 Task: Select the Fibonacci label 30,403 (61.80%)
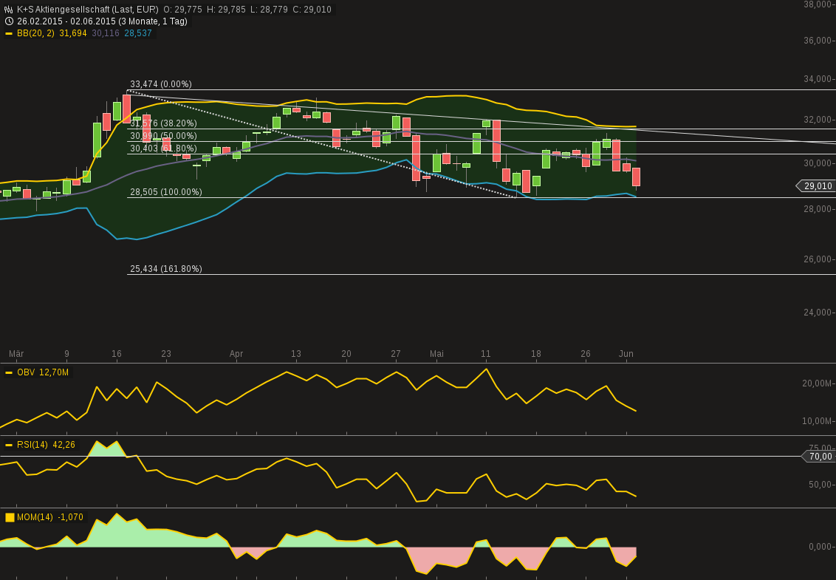click(x=164, y=149)
